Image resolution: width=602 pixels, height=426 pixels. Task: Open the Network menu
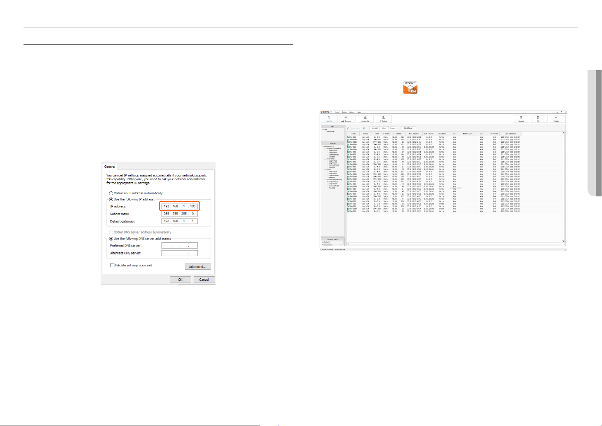click(x=352, y=112)
